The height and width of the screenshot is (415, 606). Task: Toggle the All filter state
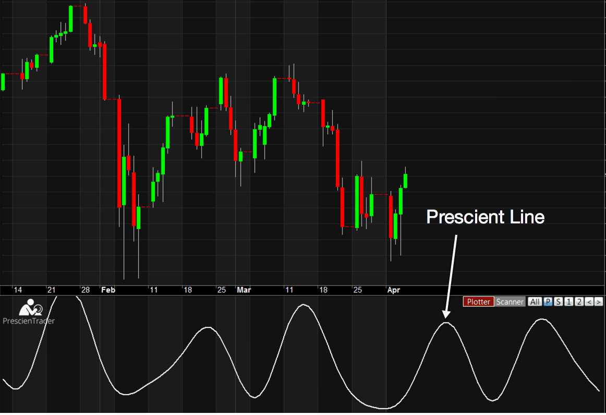click(535, 301)
